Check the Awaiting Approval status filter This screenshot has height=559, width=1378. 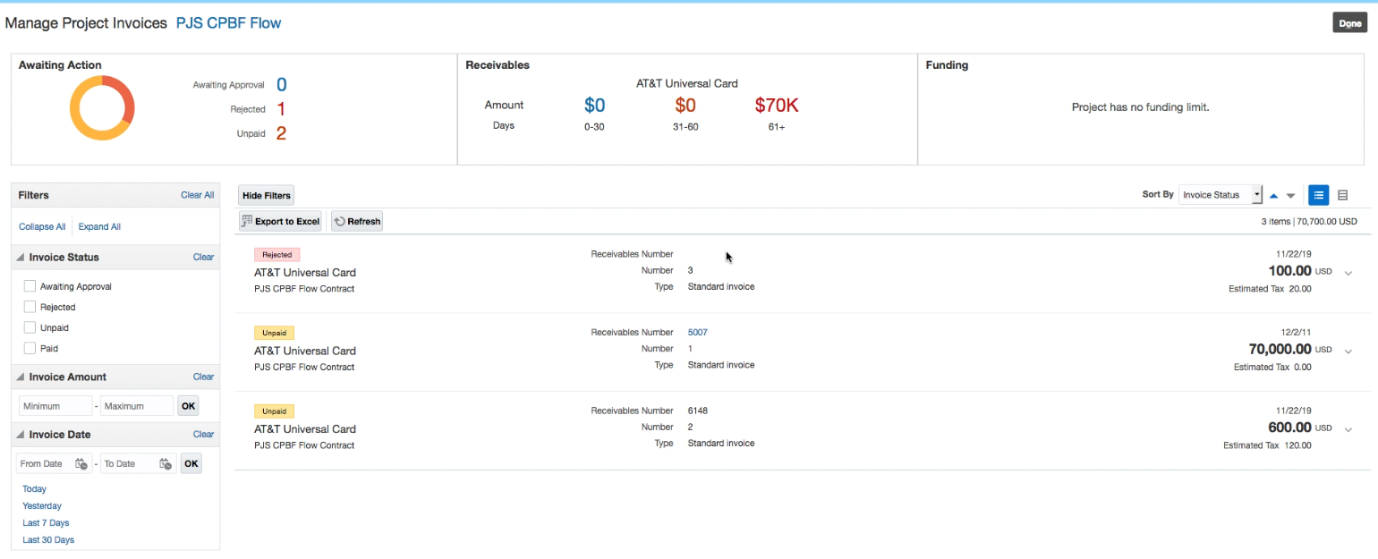pyautogui.click(x=30, y=286)
